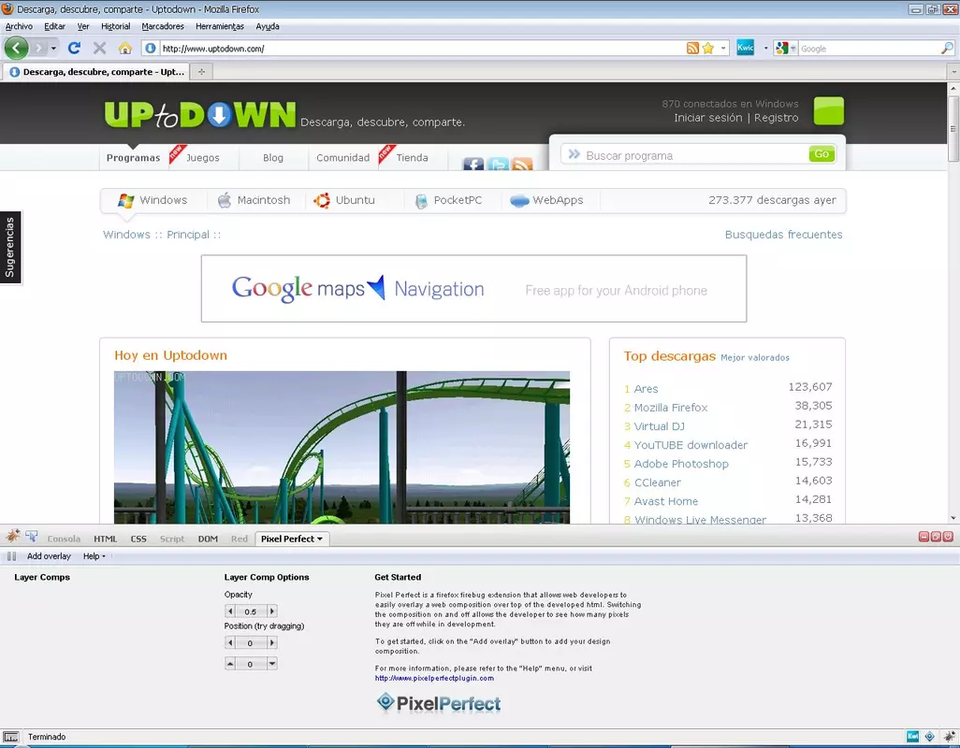Click the diamond icon in status bar
960x748 pixels.
click(929, 737)
